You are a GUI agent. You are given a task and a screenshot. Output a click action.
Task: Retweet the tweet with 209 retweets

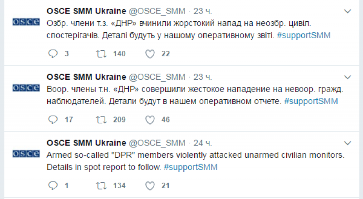[x=101, y=120]
